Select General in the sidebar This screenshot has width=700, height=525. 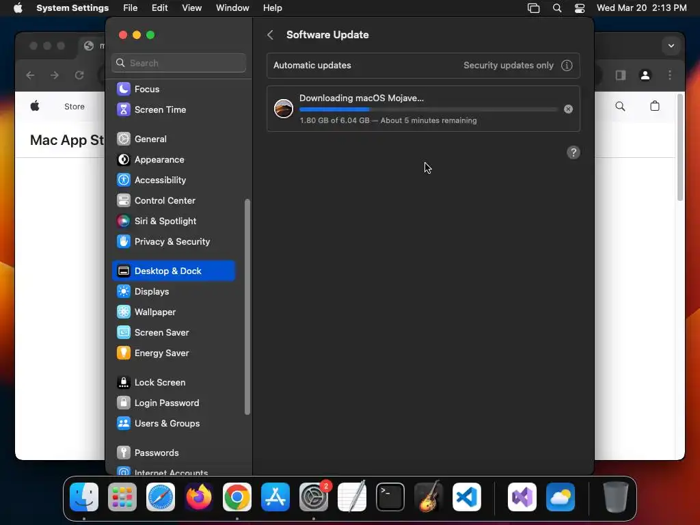[173, 139]
